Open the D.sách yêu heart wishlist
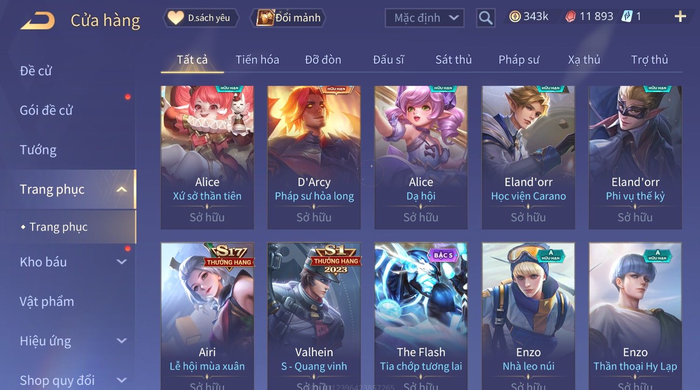Viewport: 700px width, 390px height. [x=201, y=18]
